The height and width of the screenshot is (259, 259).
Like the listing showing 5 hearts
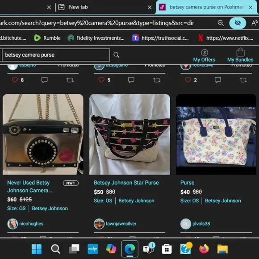[x=101, y=80]
